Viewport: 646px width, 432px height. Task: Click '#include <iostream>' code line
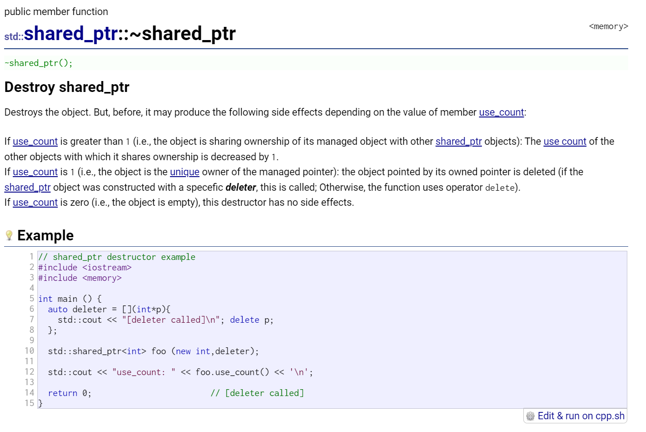coord(85,268)
